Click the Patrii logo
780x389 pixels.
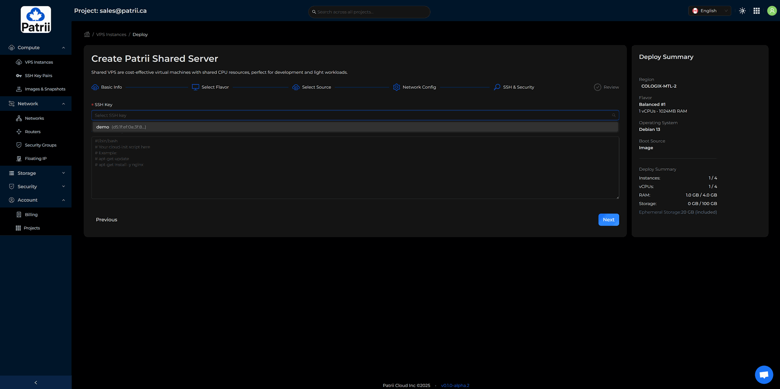(x=36, y=19)
